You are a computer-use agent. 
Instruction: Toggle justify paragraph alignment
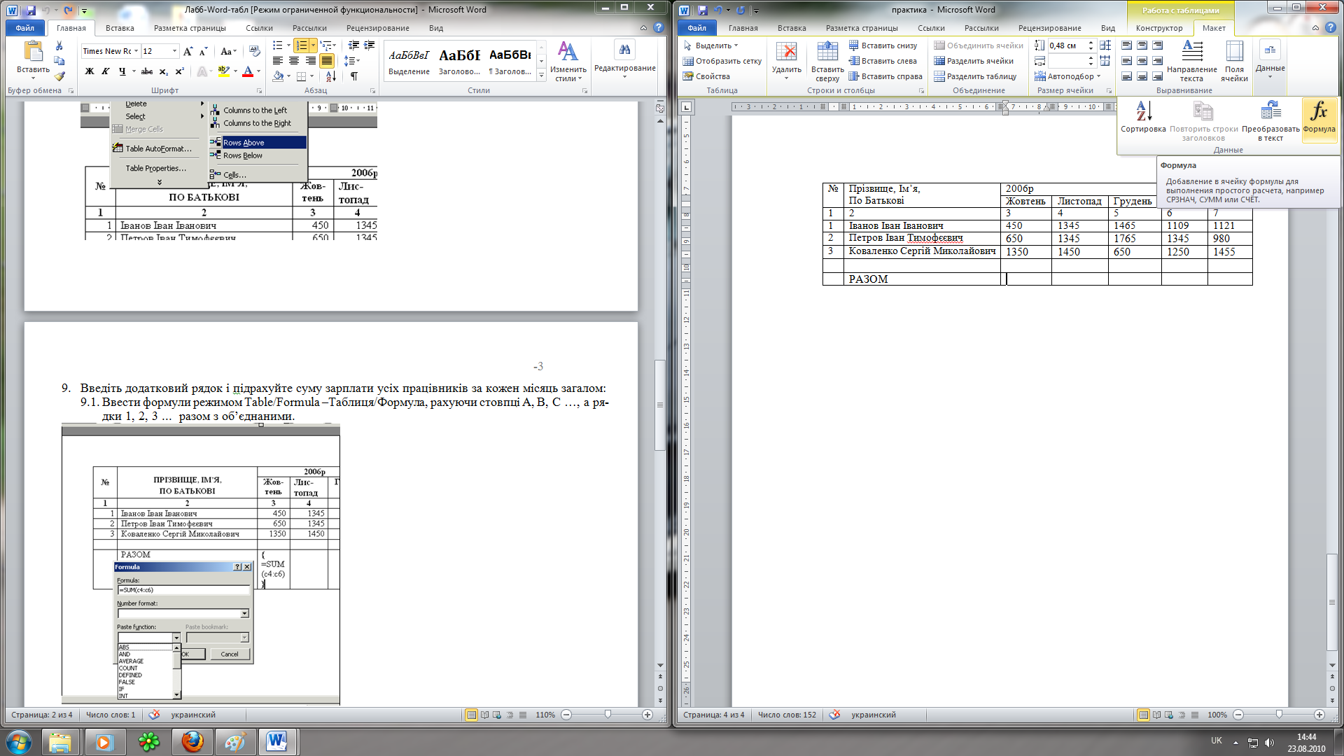pos(326,61)
